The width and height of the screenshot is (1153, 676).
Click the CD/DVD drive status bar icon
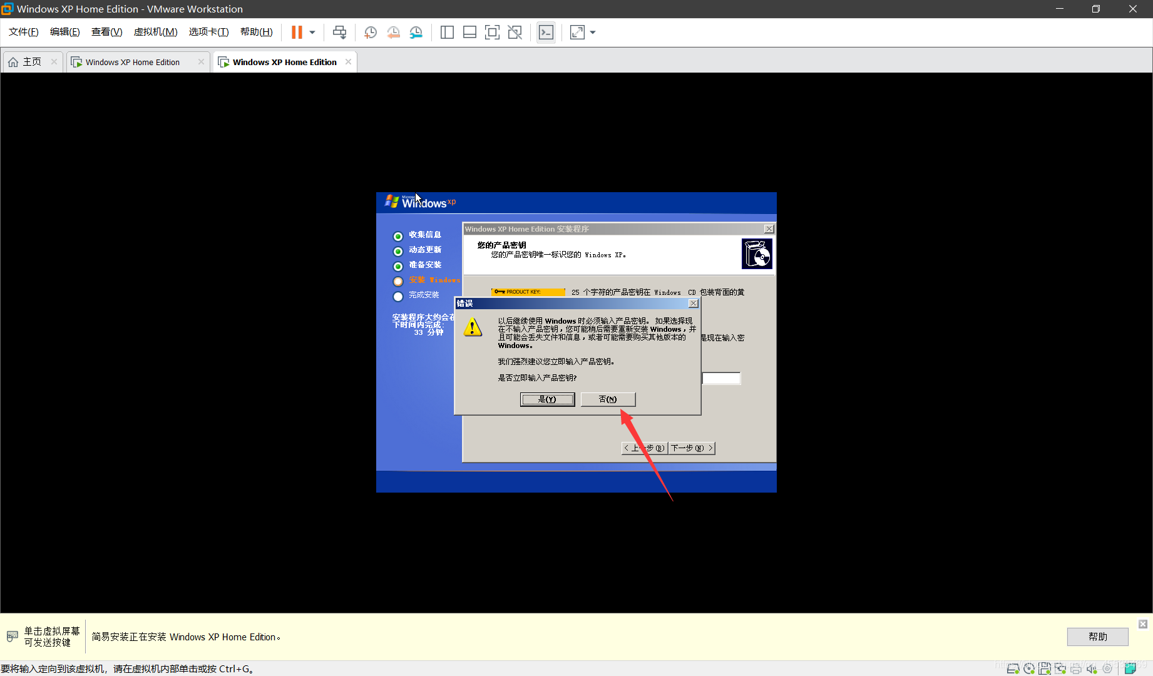(x=1029, y=668)
